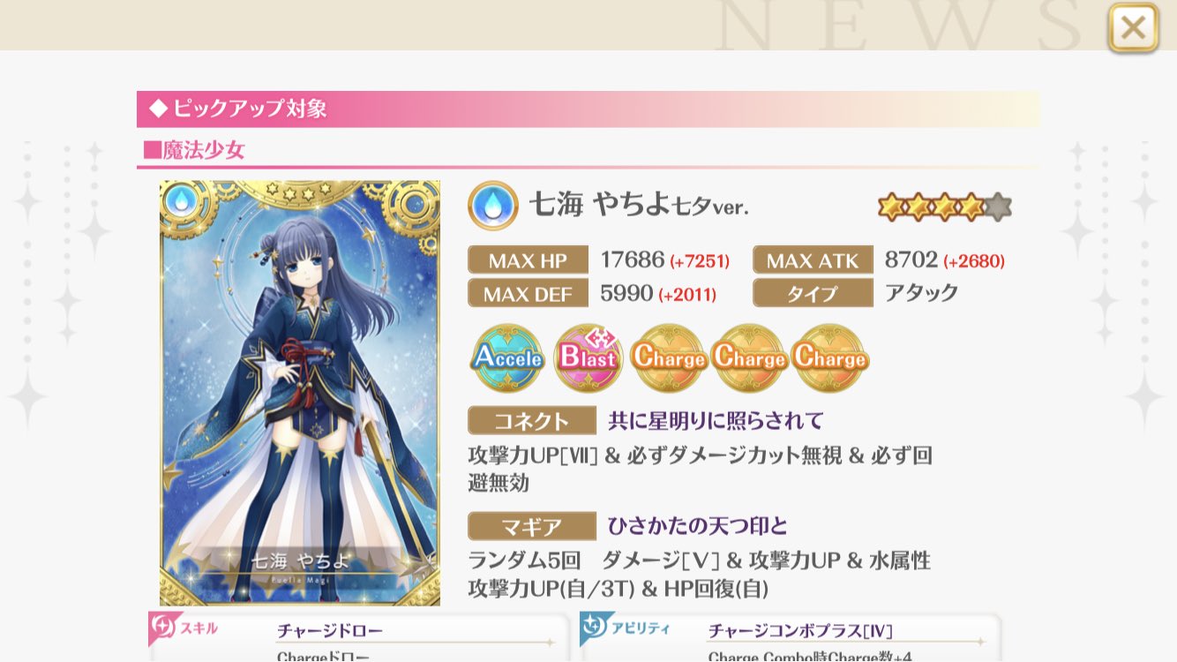Viewport: 1177px width, 662px height.
Task: Tap the Accele disc icon
Action: 507,357
